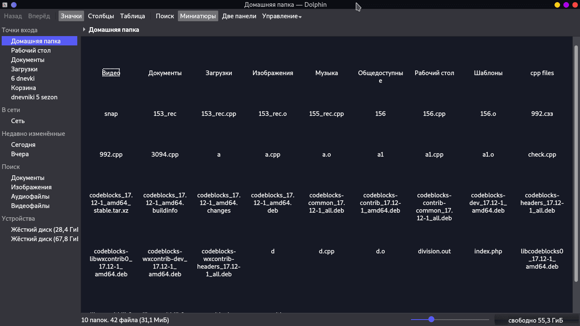This screenshot has height=326, width=580.
Task: Select the file 155_rec.cpp
Action: point(327,114)
